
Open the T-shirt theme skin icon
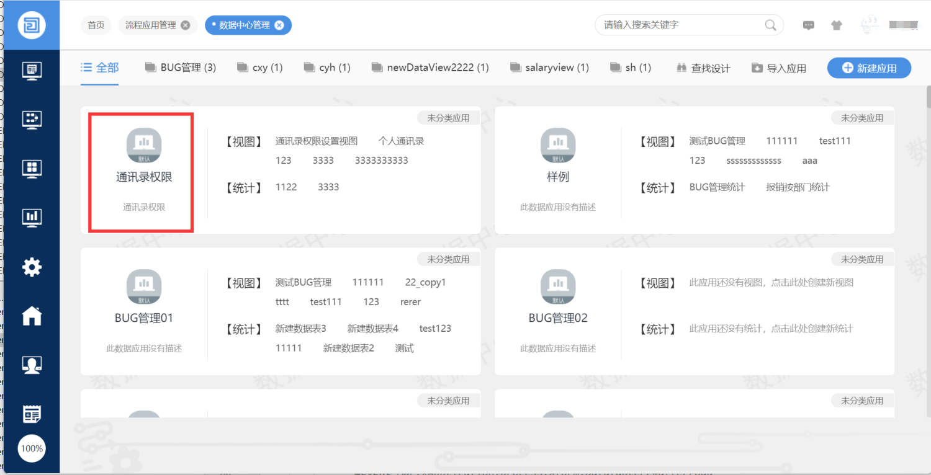837,25
